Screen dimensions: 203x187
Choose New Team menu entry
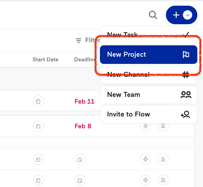148,95
